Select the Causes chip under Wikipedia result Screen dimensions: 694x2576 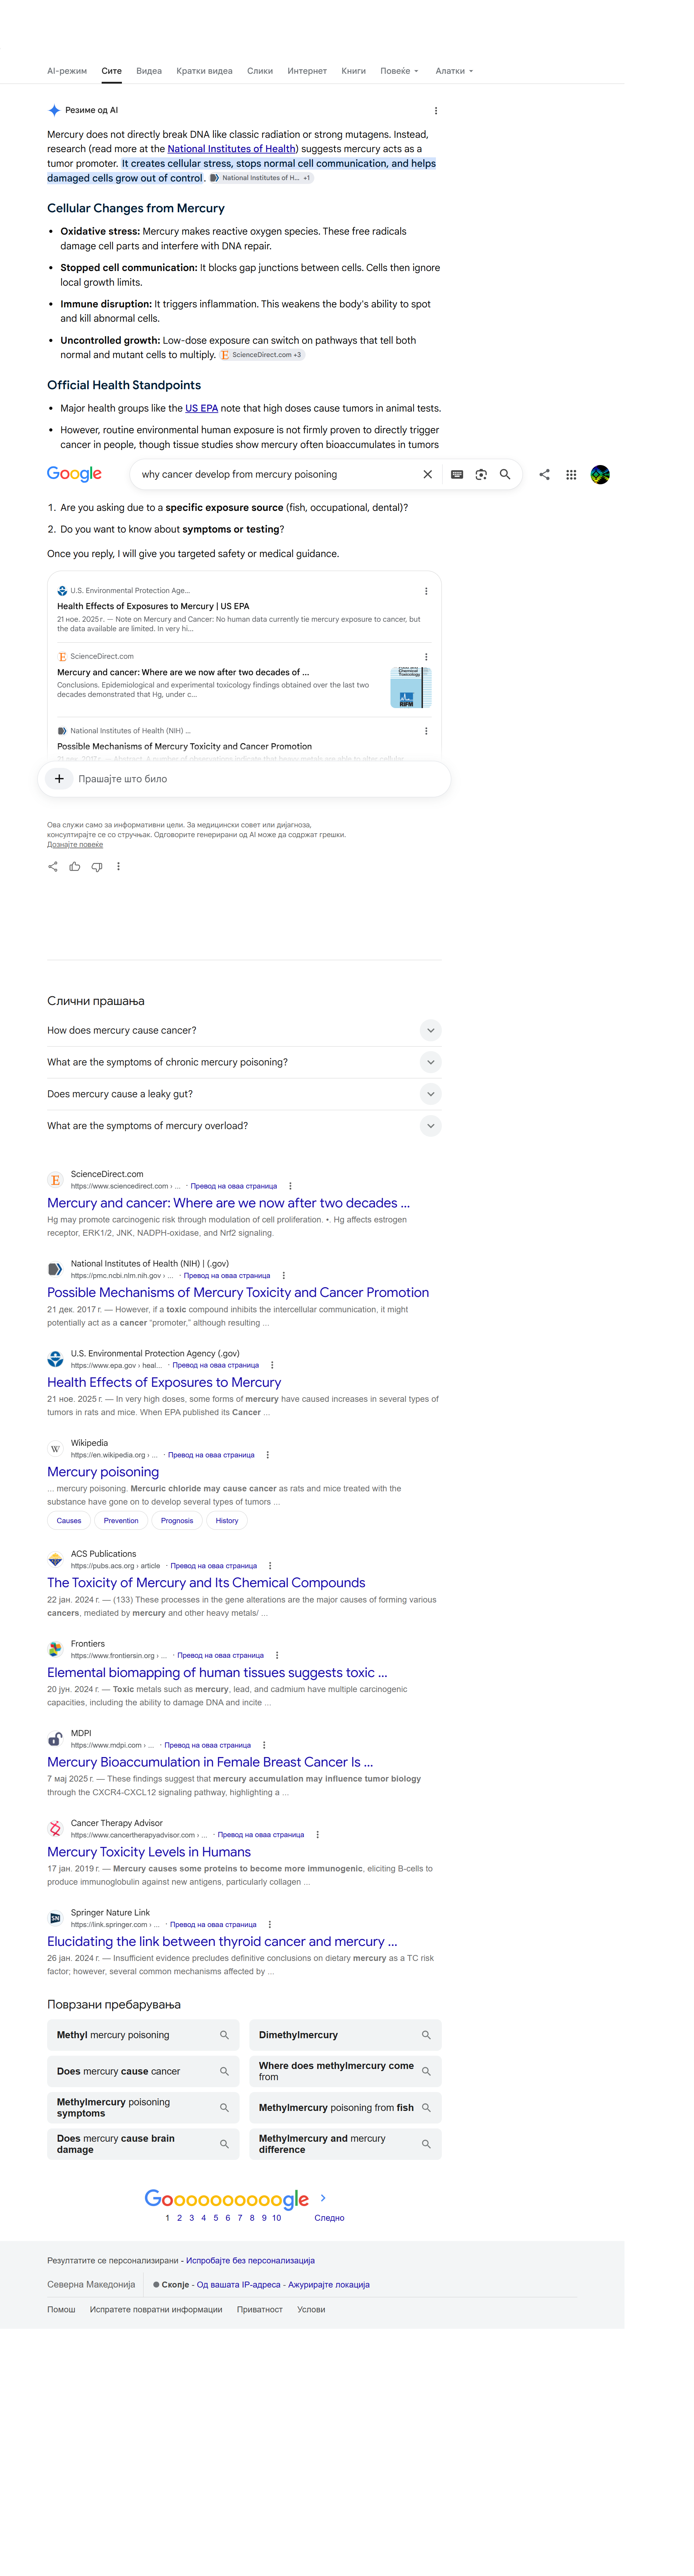69,1521
